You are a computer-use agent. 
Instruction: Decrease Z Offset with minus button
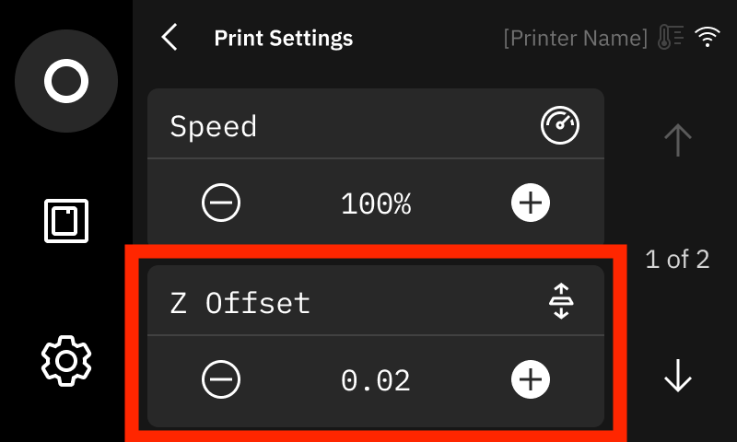pos(221,379)
